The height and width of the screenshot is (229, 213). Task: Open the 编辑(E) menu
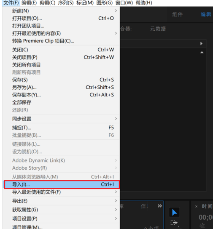29,3
